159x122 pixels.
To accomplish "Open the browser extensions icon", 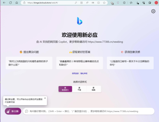I will 112,3.
